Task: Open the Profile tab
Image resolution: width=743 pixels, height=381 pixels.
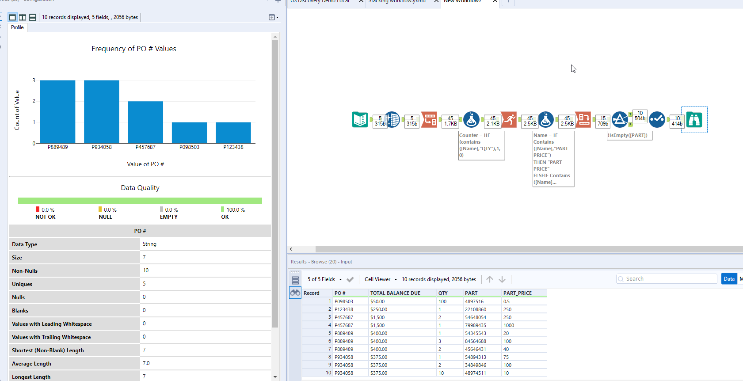Action: 17,27
